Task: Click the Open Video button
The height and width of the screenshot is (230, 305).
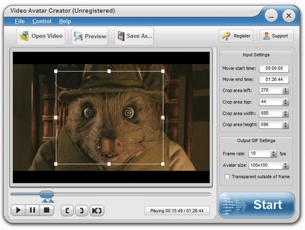Action: click(41, 36)
